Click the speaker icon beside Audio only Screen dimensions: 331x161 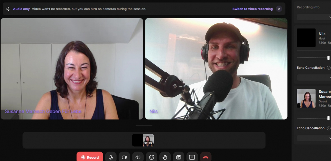9,9
